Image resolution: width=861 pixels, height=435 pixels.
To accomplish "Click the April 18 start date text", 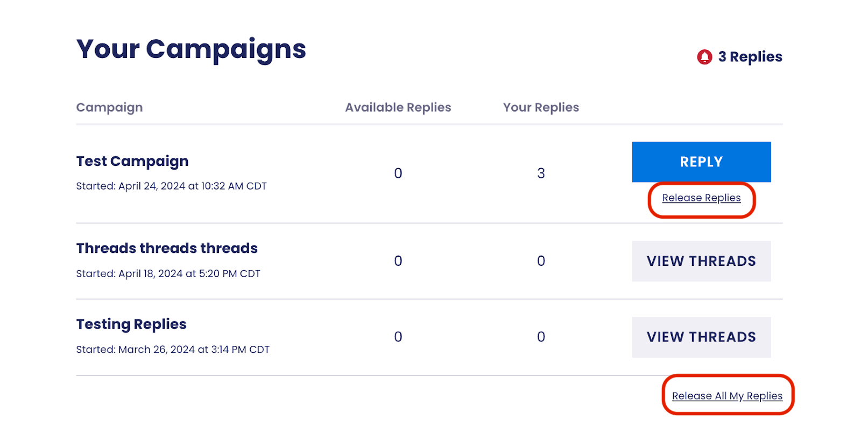I will pyautogui.click(x=168, y=274).
